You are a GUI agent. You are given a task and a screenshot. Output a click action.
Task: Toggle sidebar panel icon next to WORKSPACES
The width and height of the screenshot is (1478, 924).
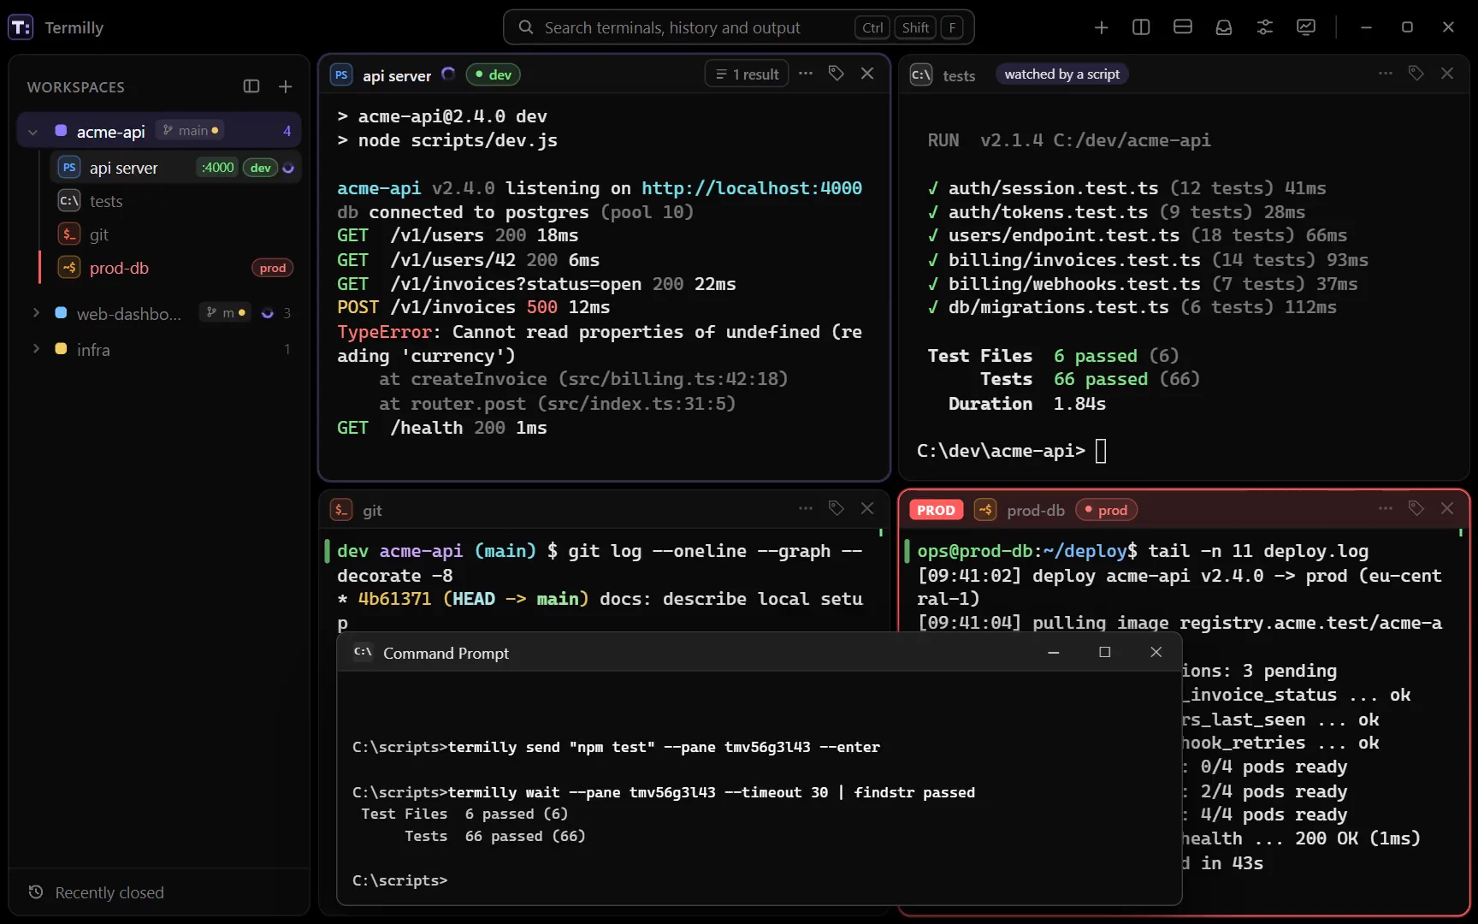click(251, 86)
